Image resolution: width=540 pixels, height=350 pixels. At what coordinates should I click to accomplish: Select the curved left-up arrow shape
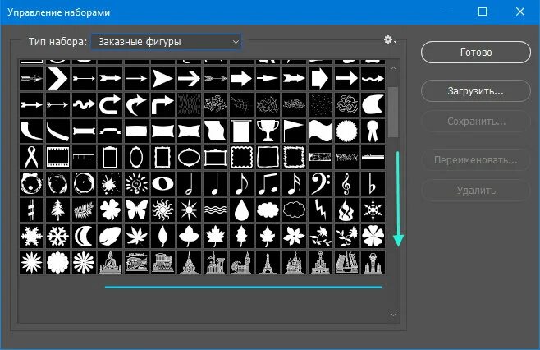pos(136,104)
